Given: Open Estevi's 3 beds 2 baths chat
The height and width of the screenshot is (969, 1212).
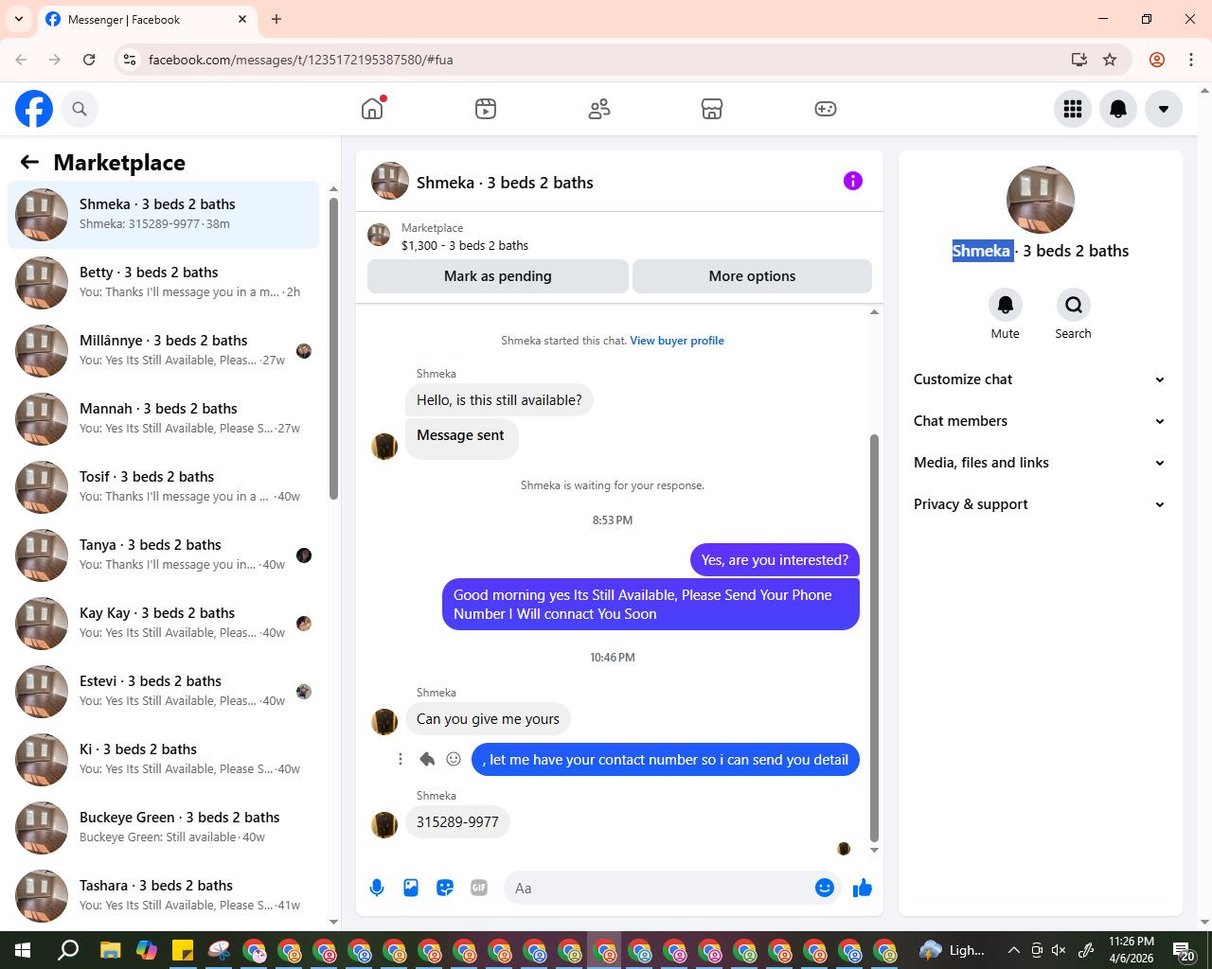Looking at the screenshot, I should click(163, 692).
